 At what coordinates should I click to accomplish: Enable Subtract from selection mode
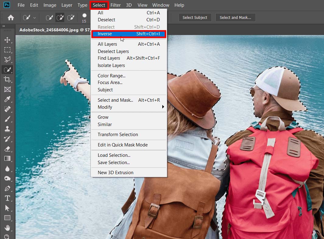click(71, 17)
